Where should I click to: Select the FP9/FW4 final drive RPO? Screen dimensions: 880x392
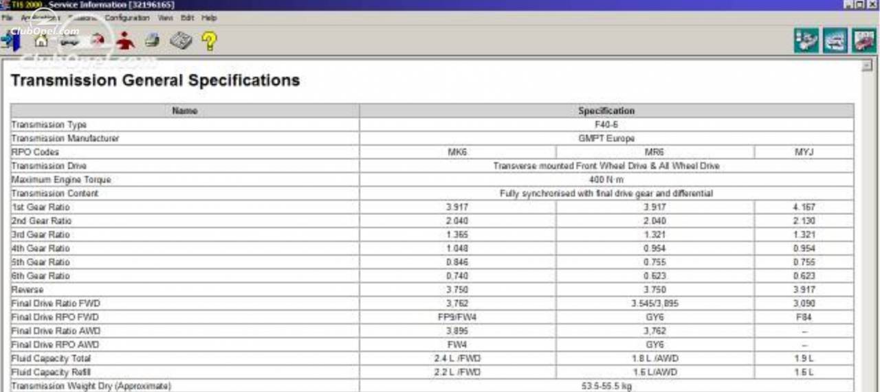[x=458, y=317]
